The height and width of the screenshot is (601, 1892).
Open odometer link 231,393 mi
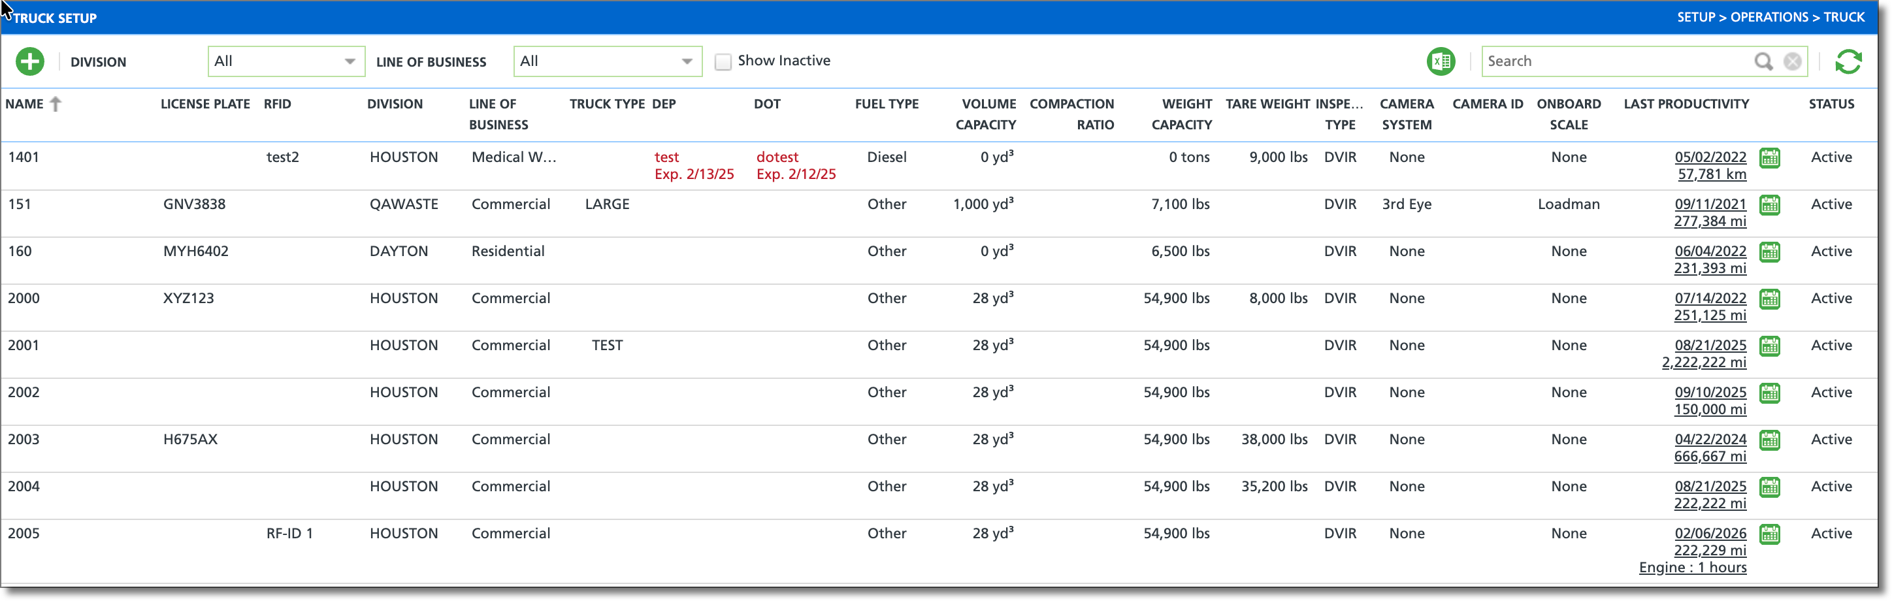1710,269
